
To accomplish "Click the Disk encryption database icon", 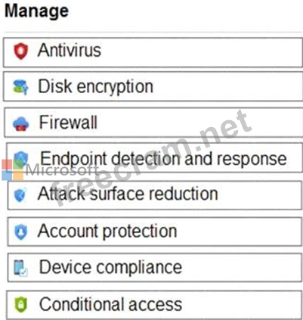I will (x=20, y=87).
